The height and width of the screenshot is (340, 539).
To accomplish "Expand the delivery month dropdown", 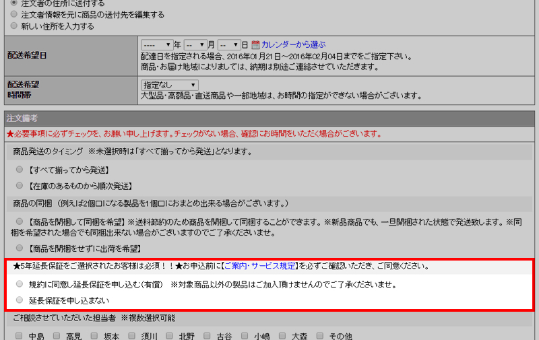I will [x=195, y=44].
